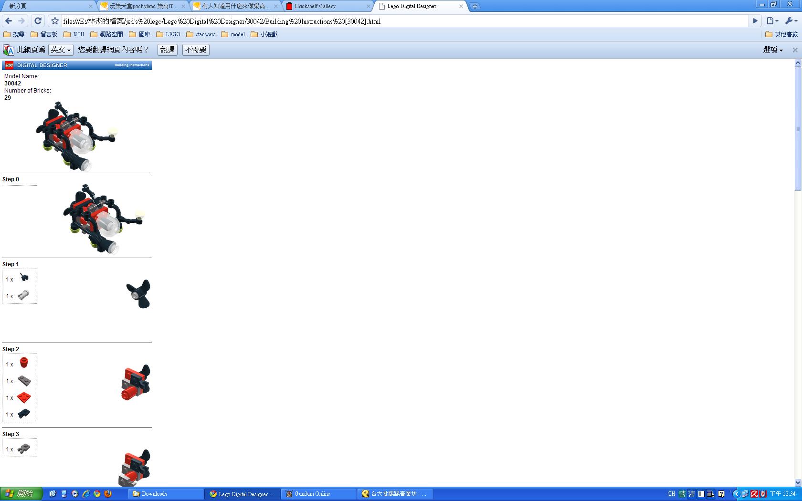Launch Chrome from quick launch
802x501 pixels.
(97, 494)
